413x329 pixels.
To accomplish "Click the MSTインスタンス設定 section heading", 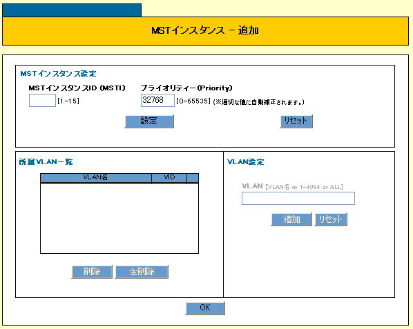I will (x=58, y=74).
